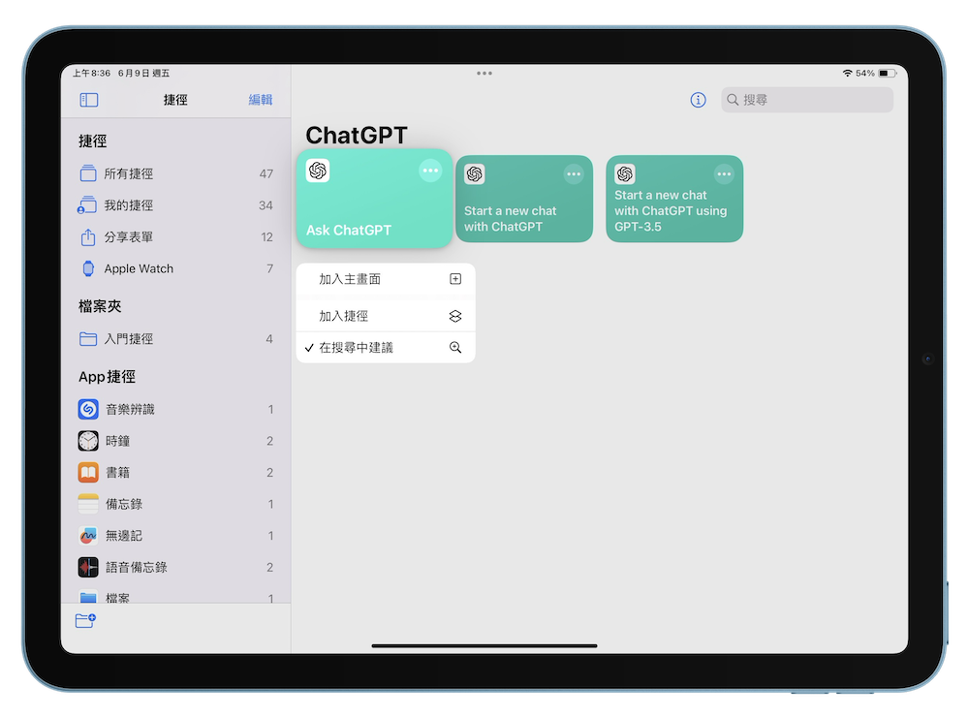The image size is (969, 718).
Task: Open ellipsis on Start a new chat card
Action: click(x=574, y=174)
